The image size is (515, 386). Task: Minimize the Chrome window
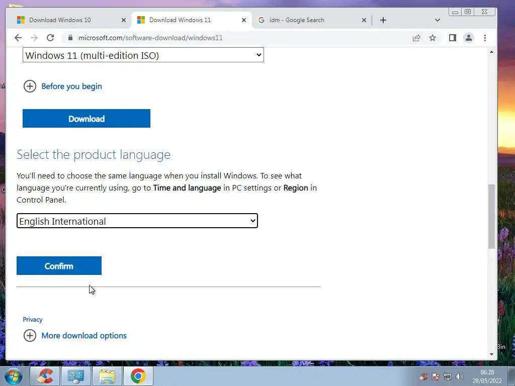click(x=455, y=12)
